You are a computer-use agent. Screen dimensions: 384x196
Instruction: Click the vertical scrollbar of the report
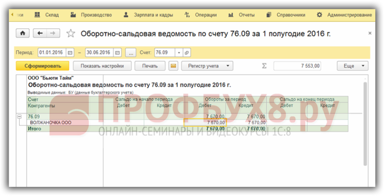pos(365,124)
